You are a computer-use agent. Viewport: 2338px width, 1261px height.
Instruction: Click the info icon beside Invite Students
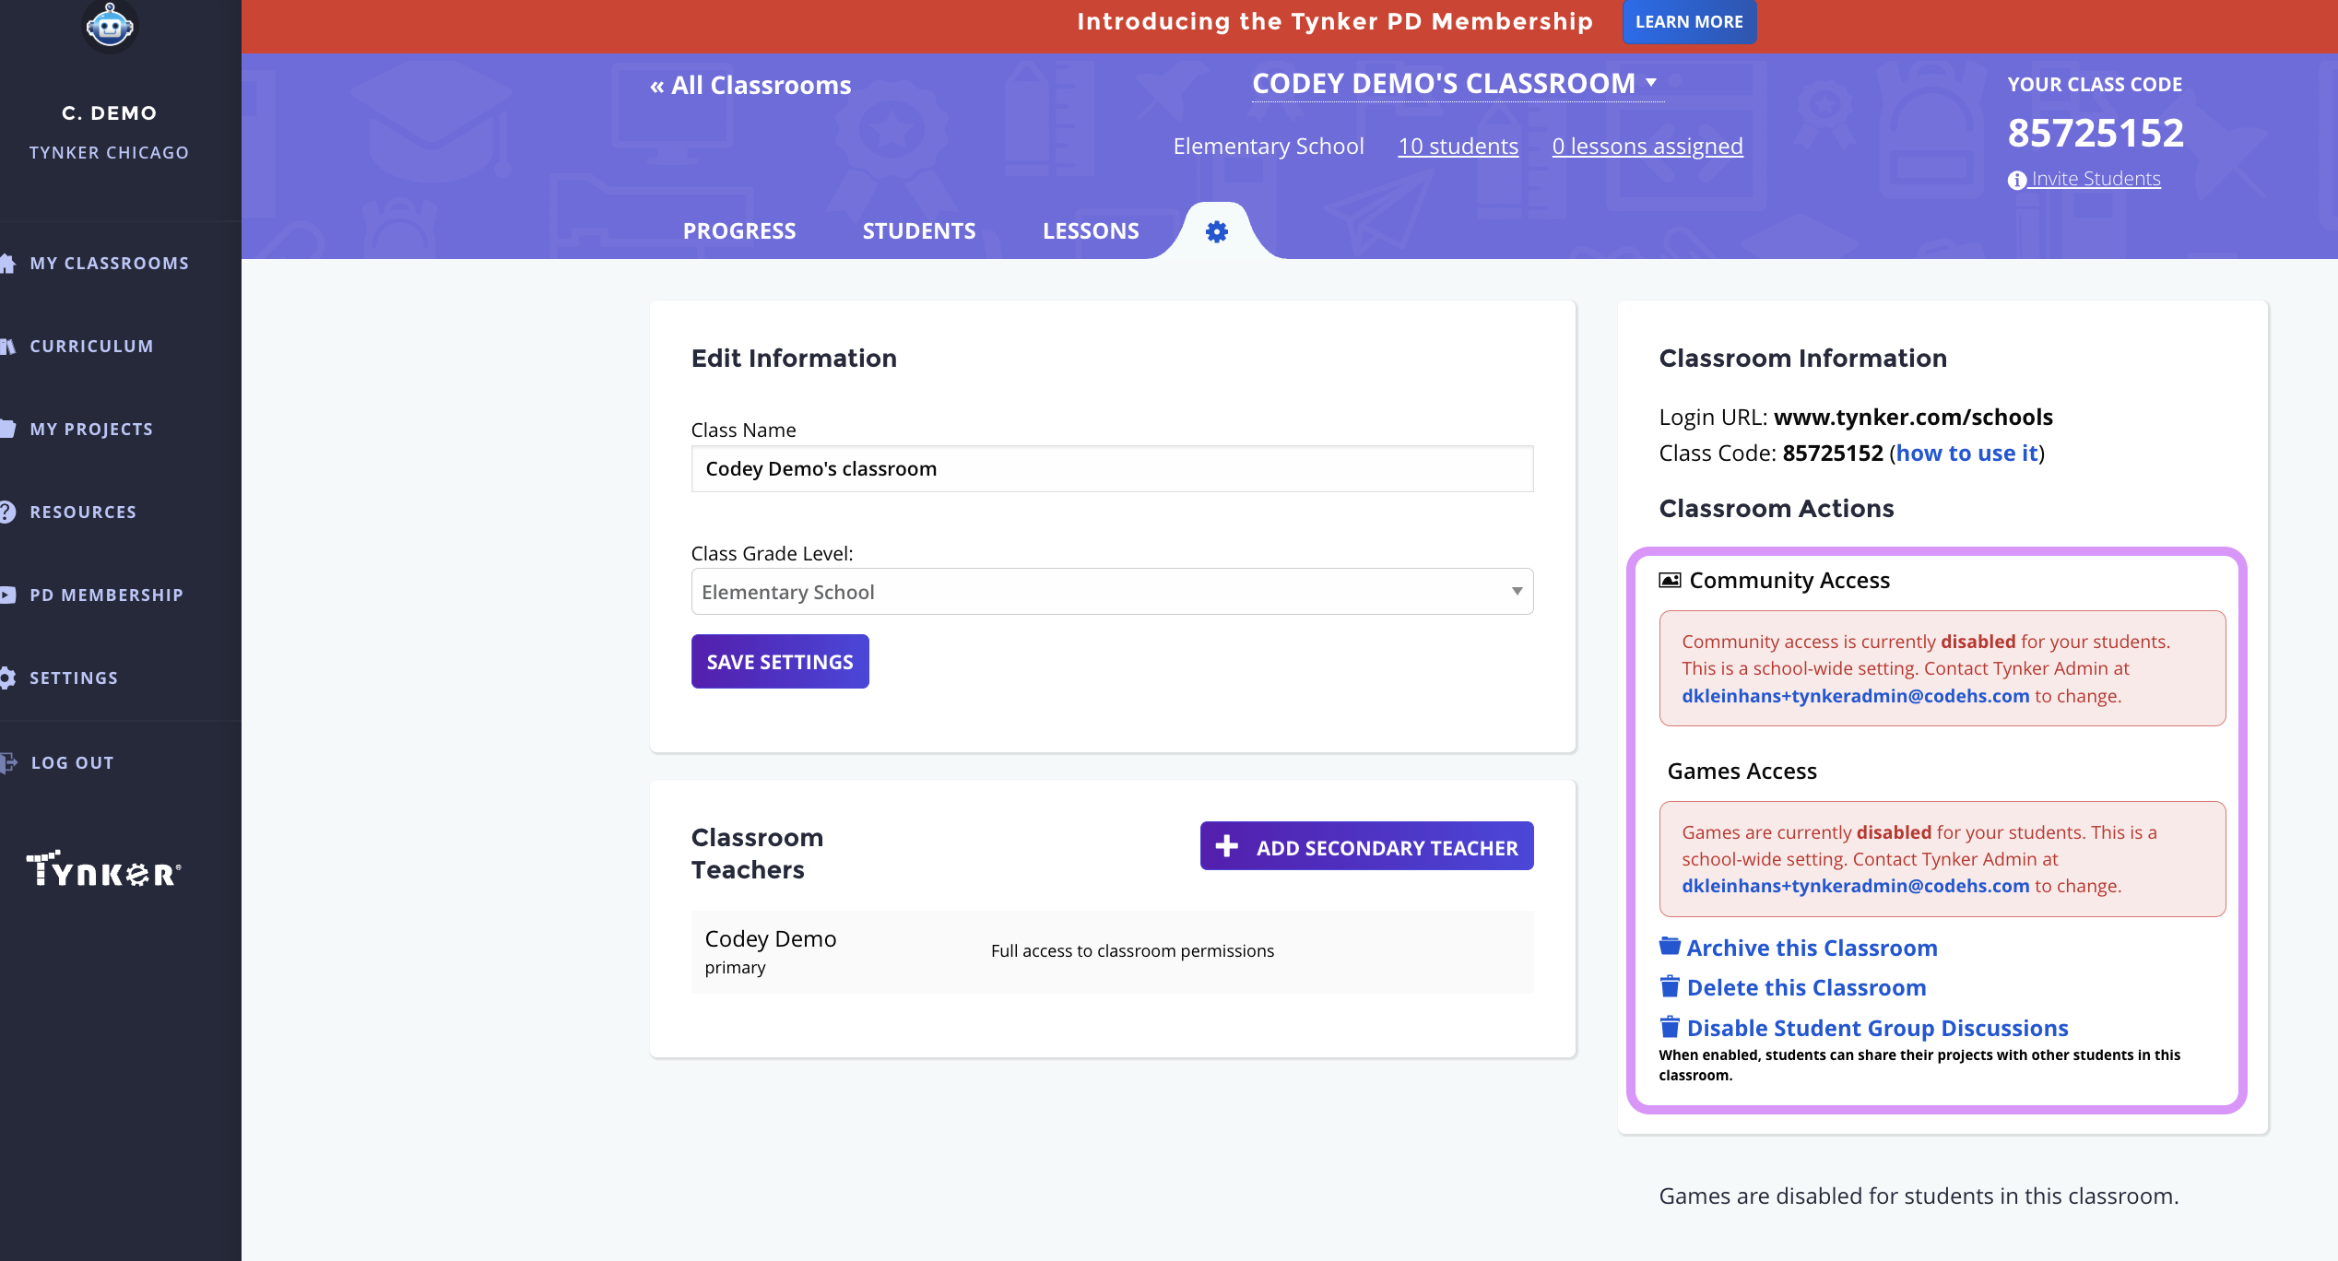click(x=2017, y=180)
